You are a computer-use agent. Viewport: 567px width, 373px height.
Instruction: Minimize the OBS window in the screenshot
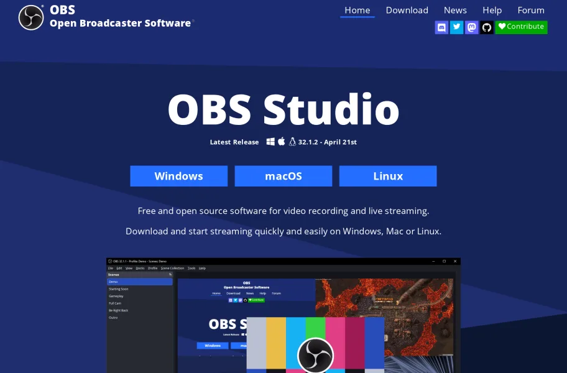[433, 261]
